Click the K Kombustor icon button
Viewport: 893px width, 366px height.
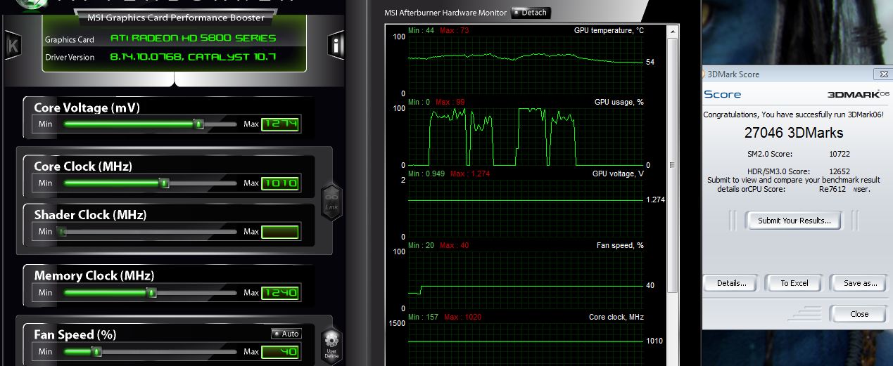click(x=12, y=46)
